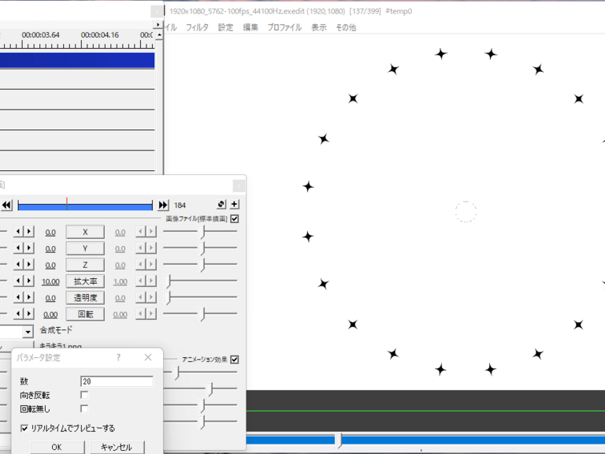Viewport: 605px width, 454px height.
Task: Click the Y parameter button
Action: pos(85,248)
